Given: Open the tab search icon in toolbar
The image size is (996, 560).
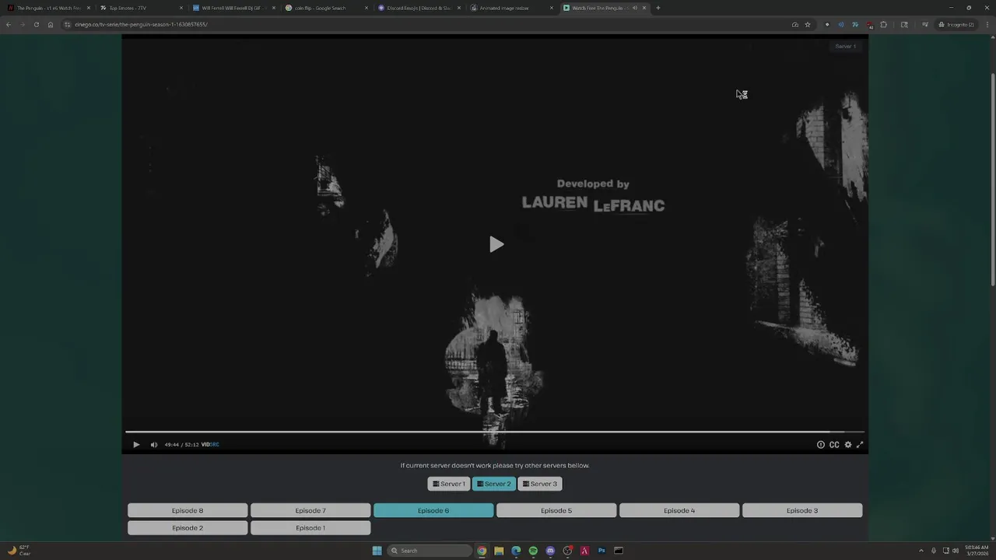Looking at the screenshot, I should tap(904, 24).
